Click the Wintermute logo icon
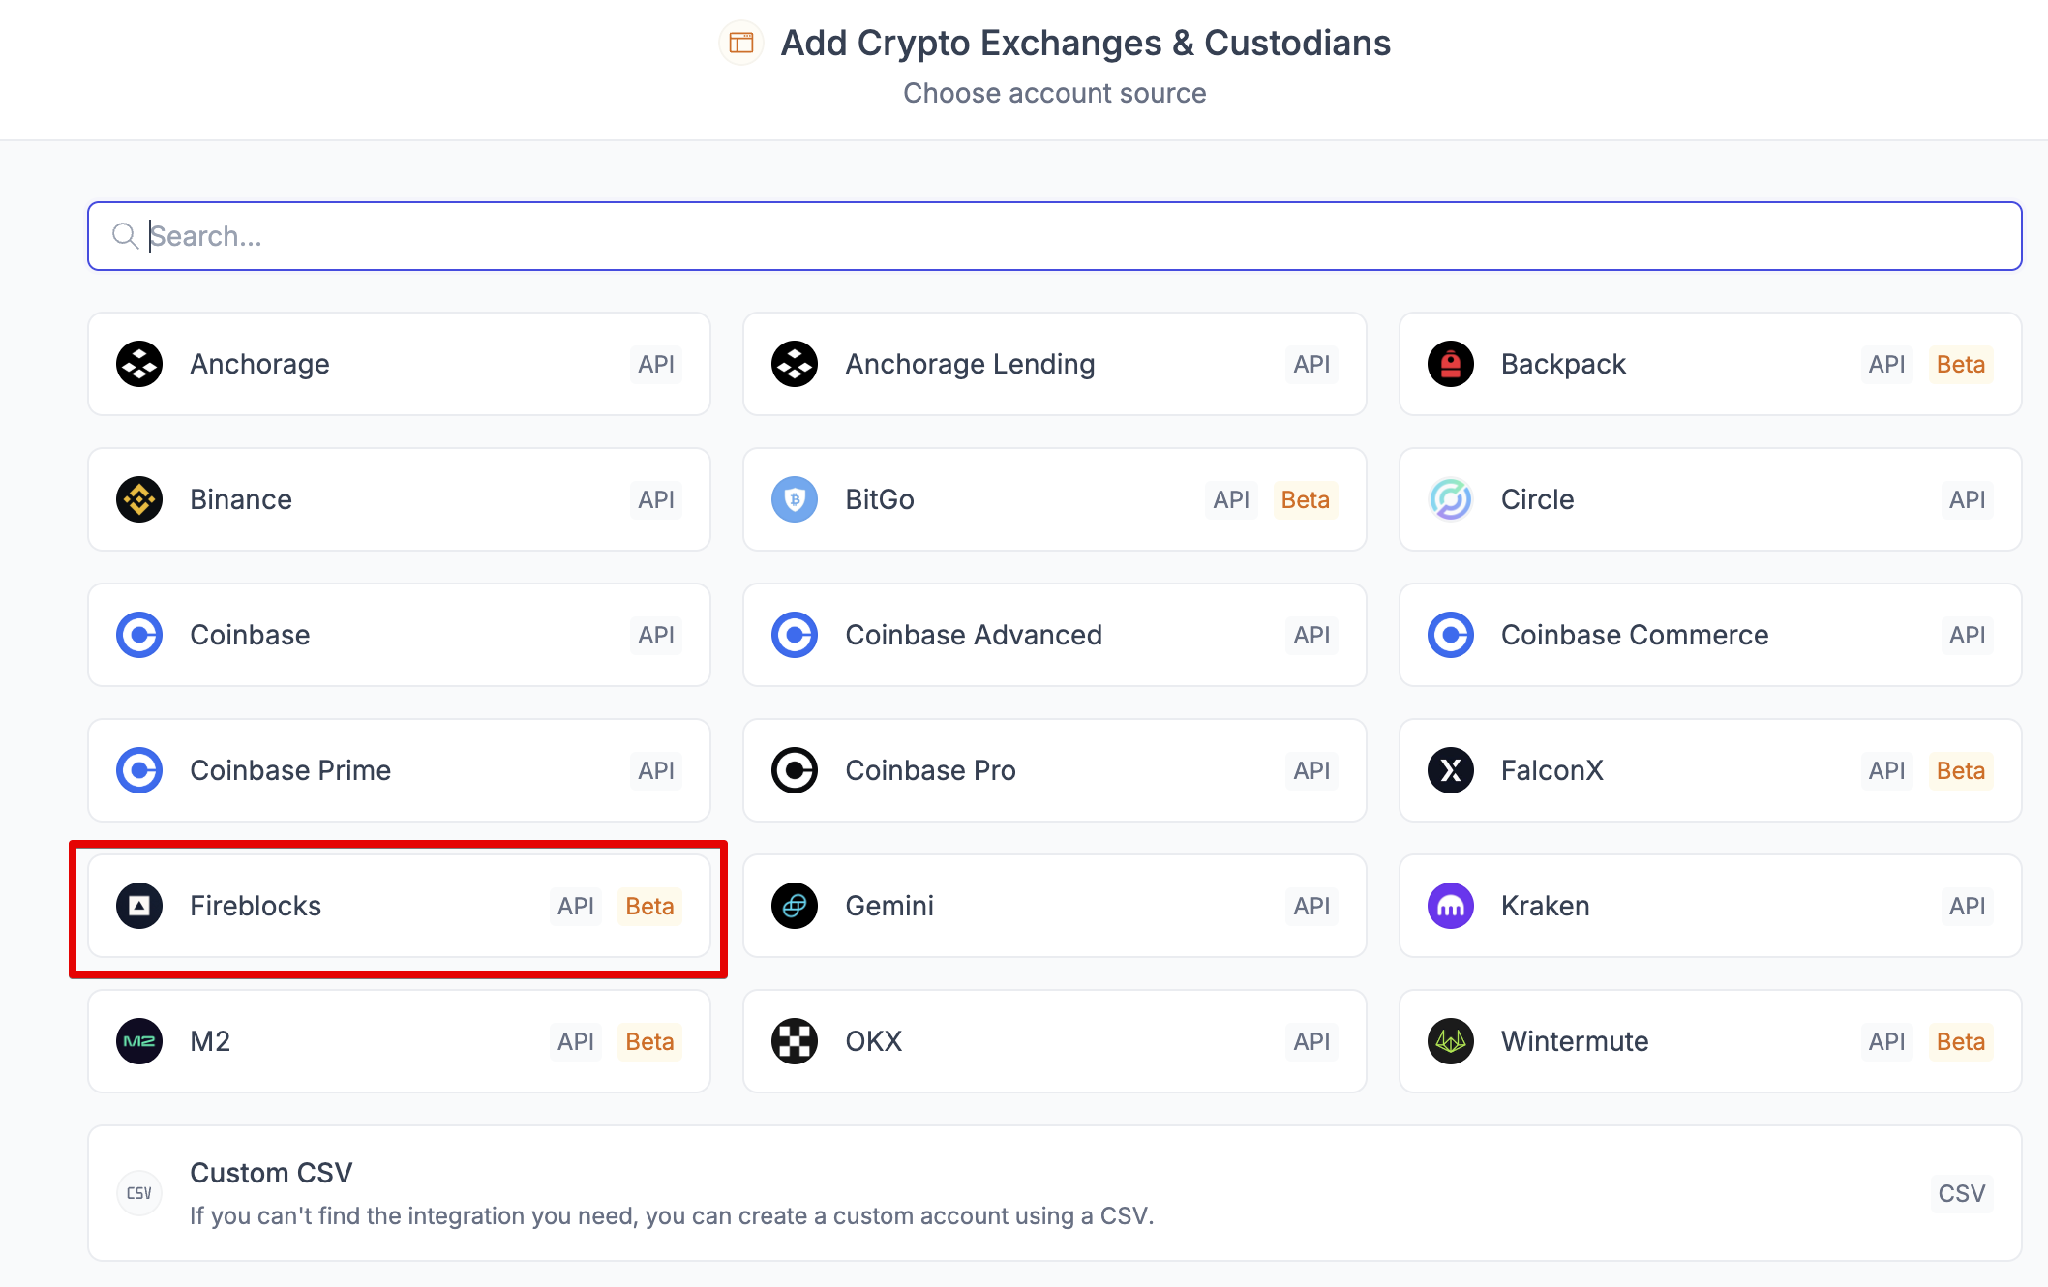The height and width of the screenshot is (1287, 2048). point(1450,1042)
